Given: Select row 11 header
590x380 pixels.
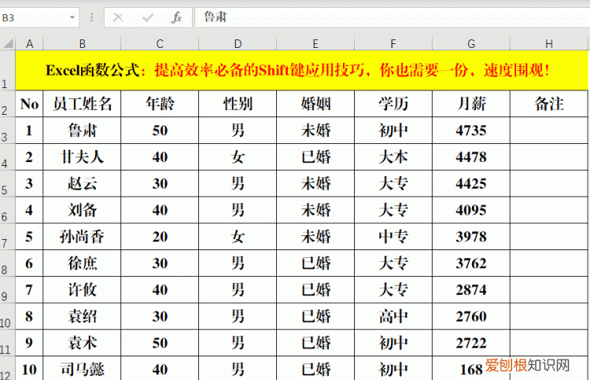Looking at the screenshot, I should 8,343.
